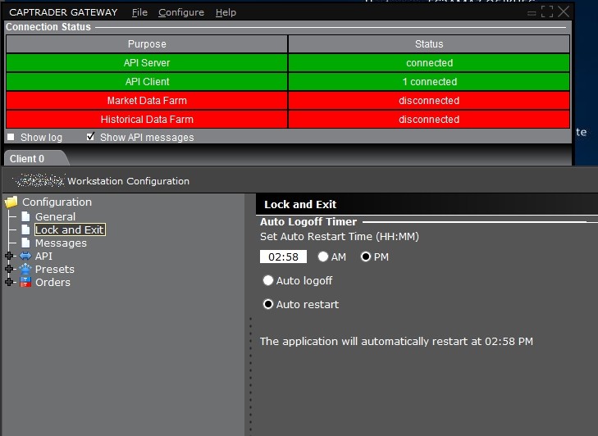The image size is (598, 436).
Task: Click the Orders icon in tree
Action: pos(25,282)
